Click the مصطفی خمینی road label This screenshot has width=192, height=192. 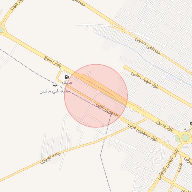[x=147, y=46]
